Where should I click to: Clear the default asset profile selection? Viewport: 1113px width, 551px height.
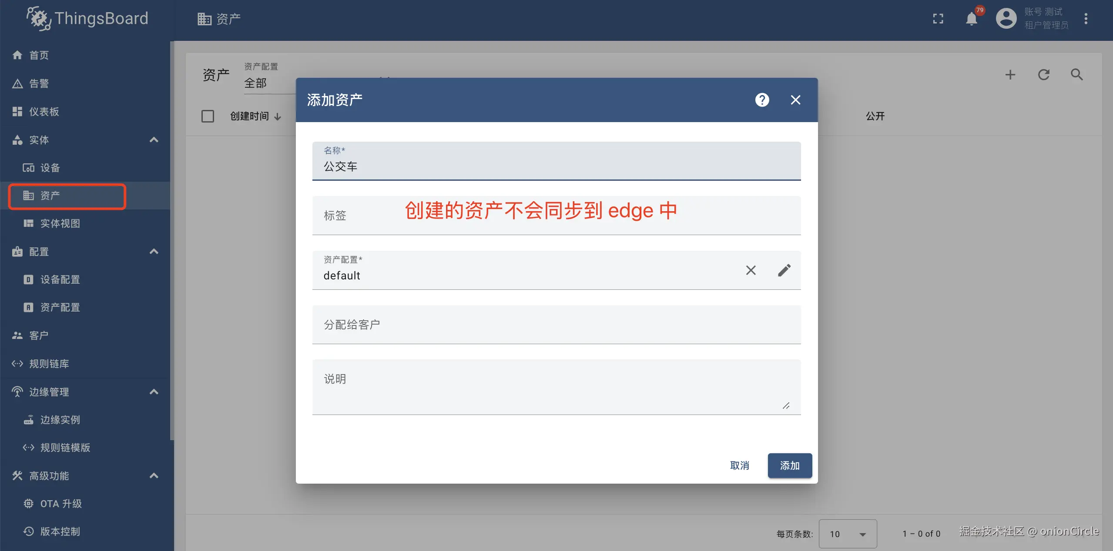pos(751,270)
